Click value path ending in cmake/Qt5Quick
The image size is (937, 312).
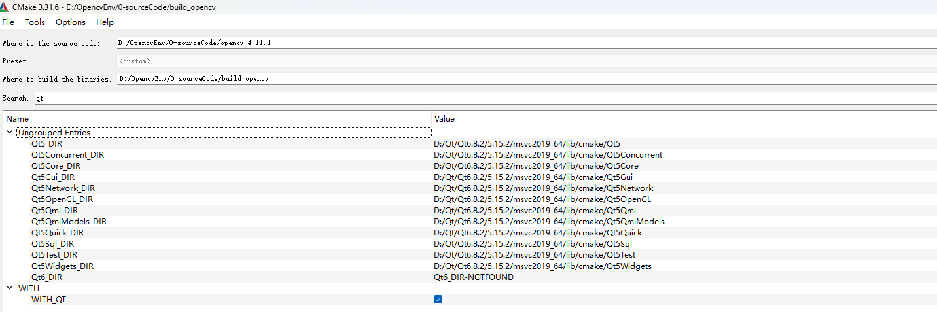click(538, 233)
